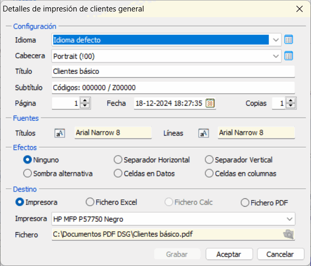Choose font for Títulos via font icon
The height and width of the screenshot is (266, 311).
(x=60, y=133)
